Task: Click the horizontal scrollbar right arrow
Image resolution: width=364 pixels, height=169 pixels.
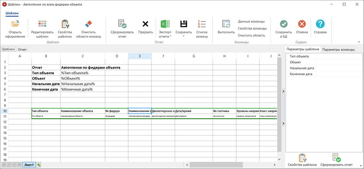Action: click(x=275, y=165)
